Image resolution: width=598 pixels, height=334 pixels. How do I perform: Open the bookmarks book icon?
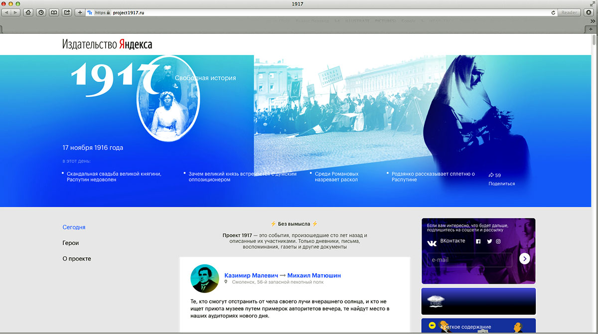pyautogui.click(x=54, y=12)
